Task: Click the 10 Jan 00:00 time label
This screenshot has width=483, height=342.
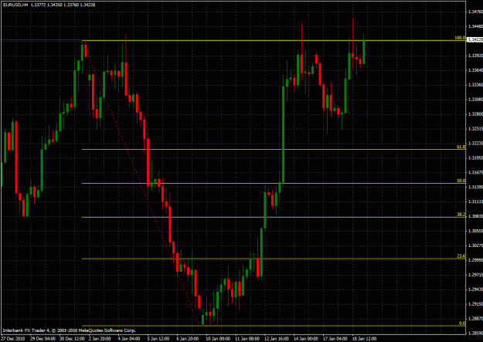Action: (218, 339)
